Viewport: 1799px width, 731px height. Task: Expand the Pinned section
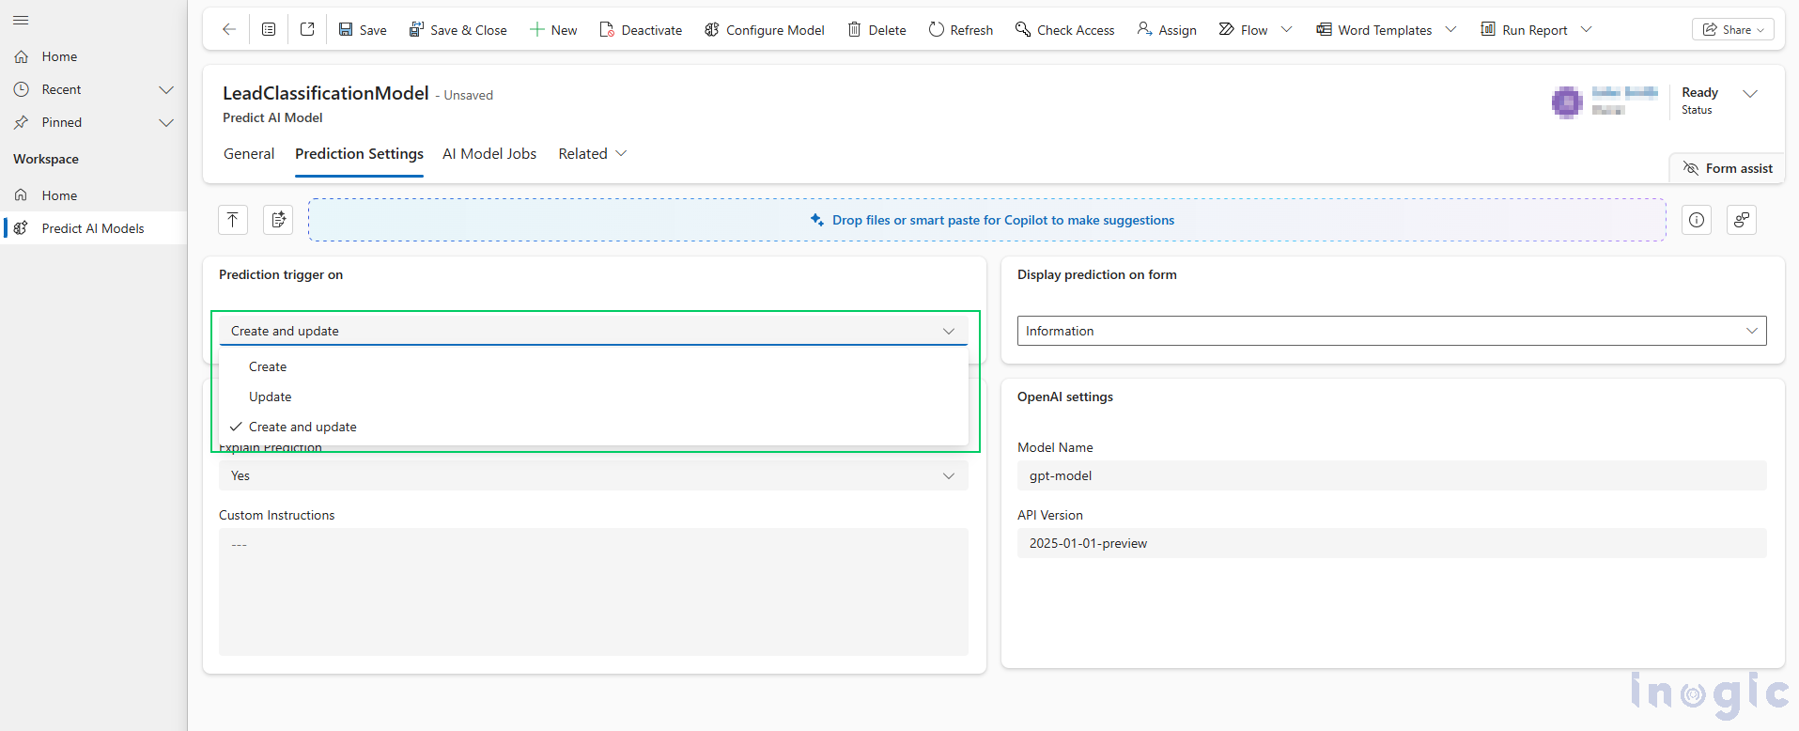pyautogui.click(x=166, y=122)
